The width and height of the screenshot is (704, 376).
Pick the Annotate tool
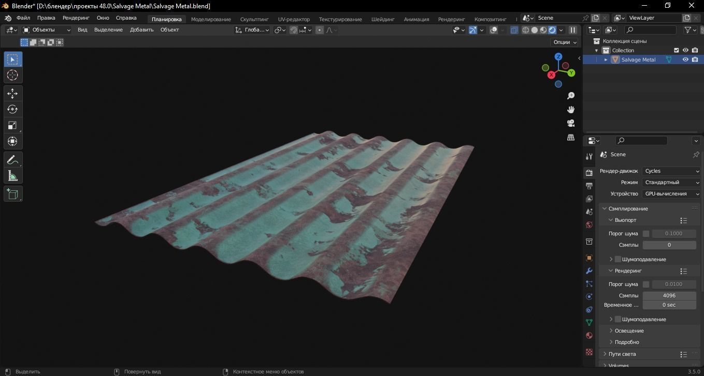click(12, 160)
